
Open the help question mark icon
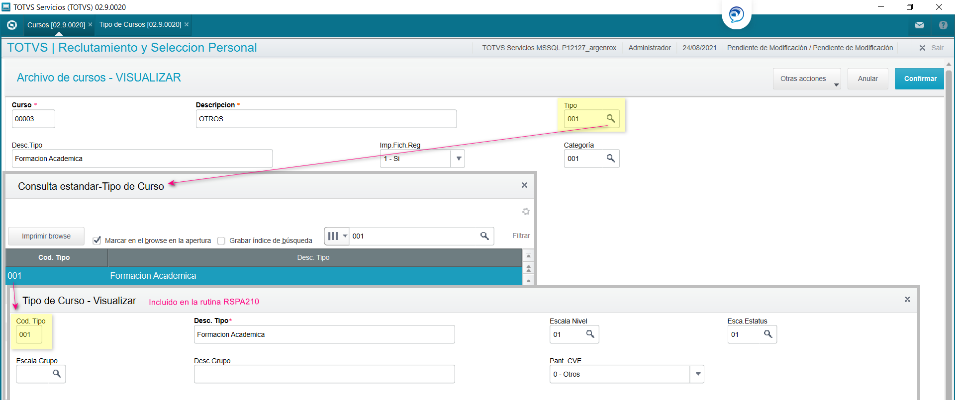(943, 25)
